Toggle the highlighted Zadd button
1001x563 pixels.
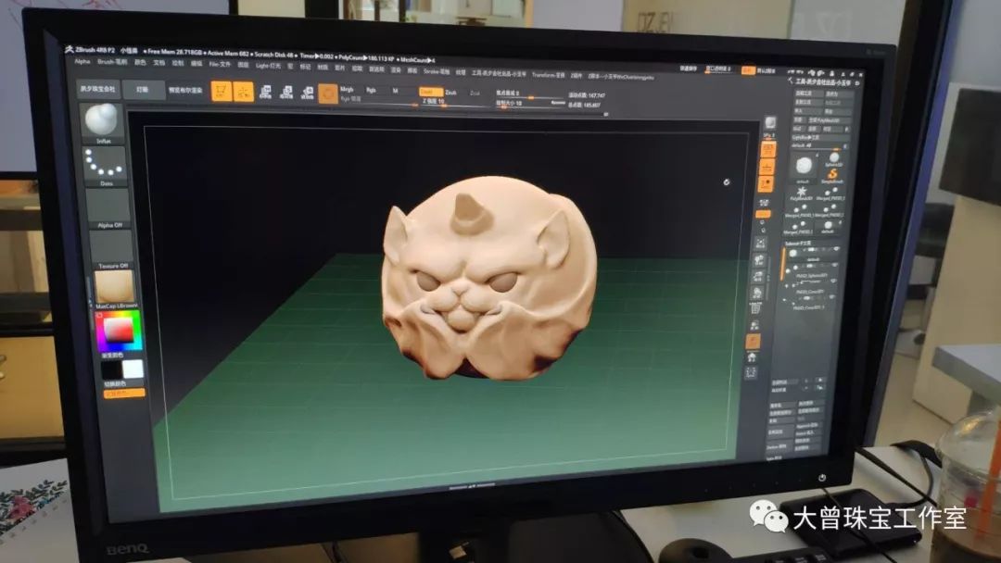431,92
